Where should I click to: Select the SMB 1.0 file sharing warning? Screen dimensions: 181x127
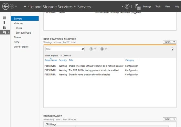click(x=94, y=70)
